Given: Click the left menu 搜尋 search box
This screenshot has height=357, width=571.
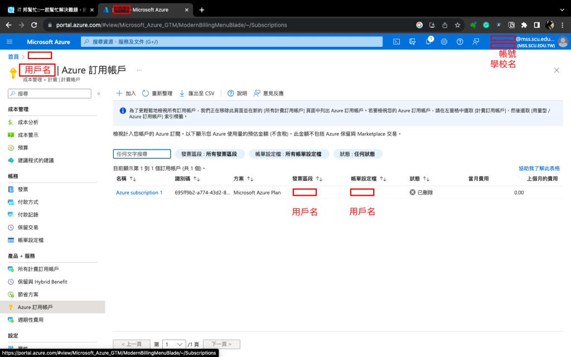Looking at the screenshot, I should pos(50,94).
